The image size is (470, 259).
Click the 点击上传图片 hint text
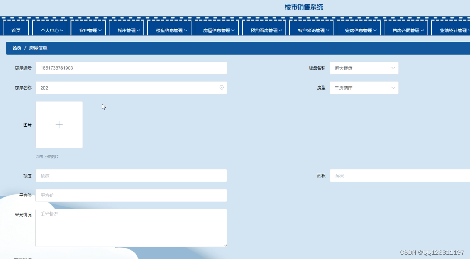47,157
